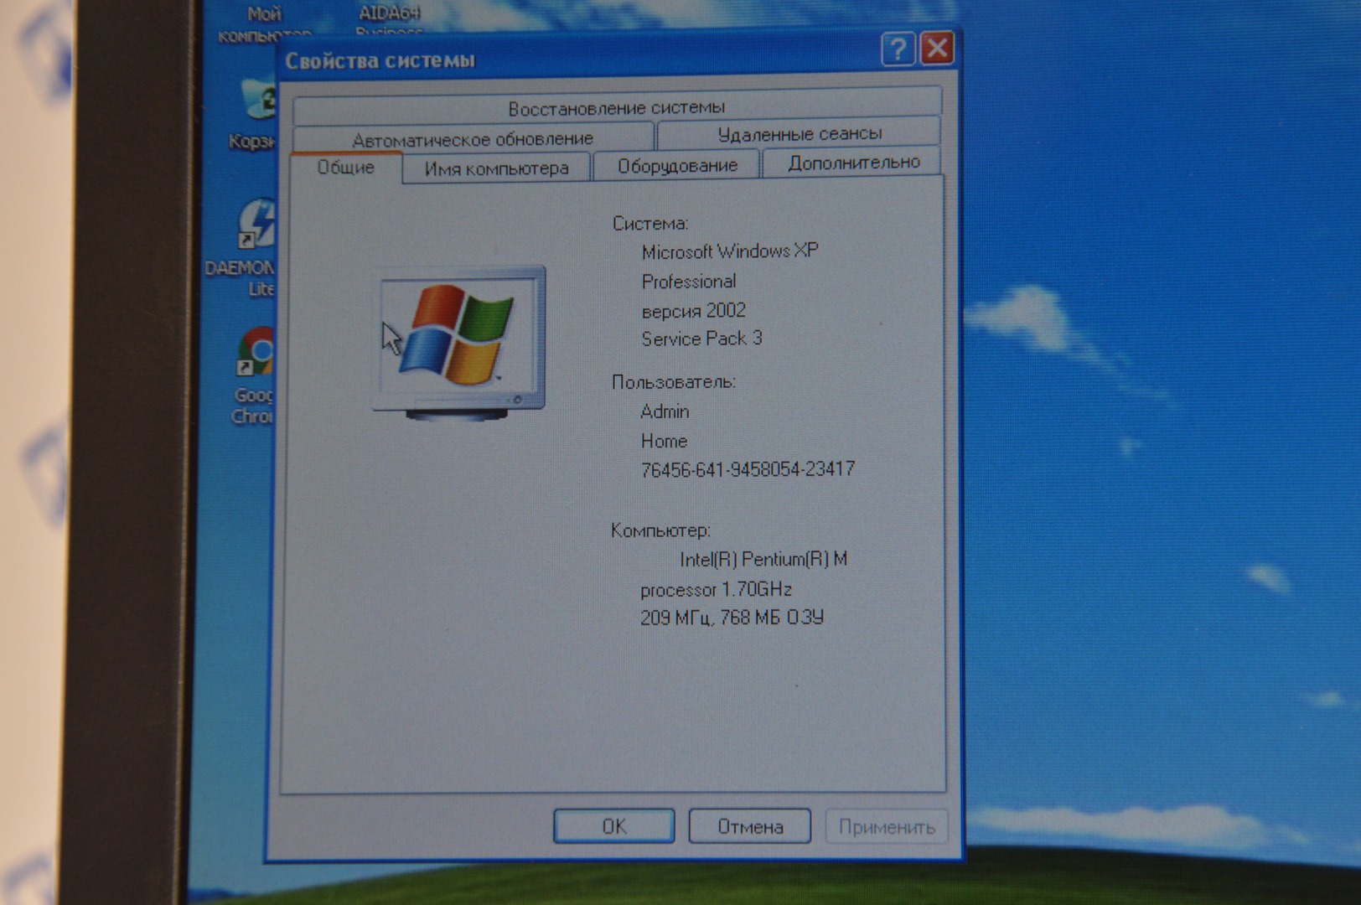The height and width of the screenshot is (905, 1361).
Task: Switch to the Восстановление системы tab
Action: tap(616, 107)
